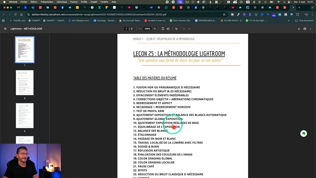This screenshot has width=316, height=178.
Task: Click text '13. ÉTALONNAGE' in table of contents
Action: [145, 135]
